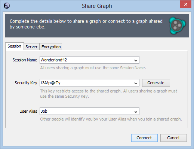Click the hint about identifying by User Alias
Image resolution: width=194 pixels, height=149 pixels.
click(x=111, y=119)
